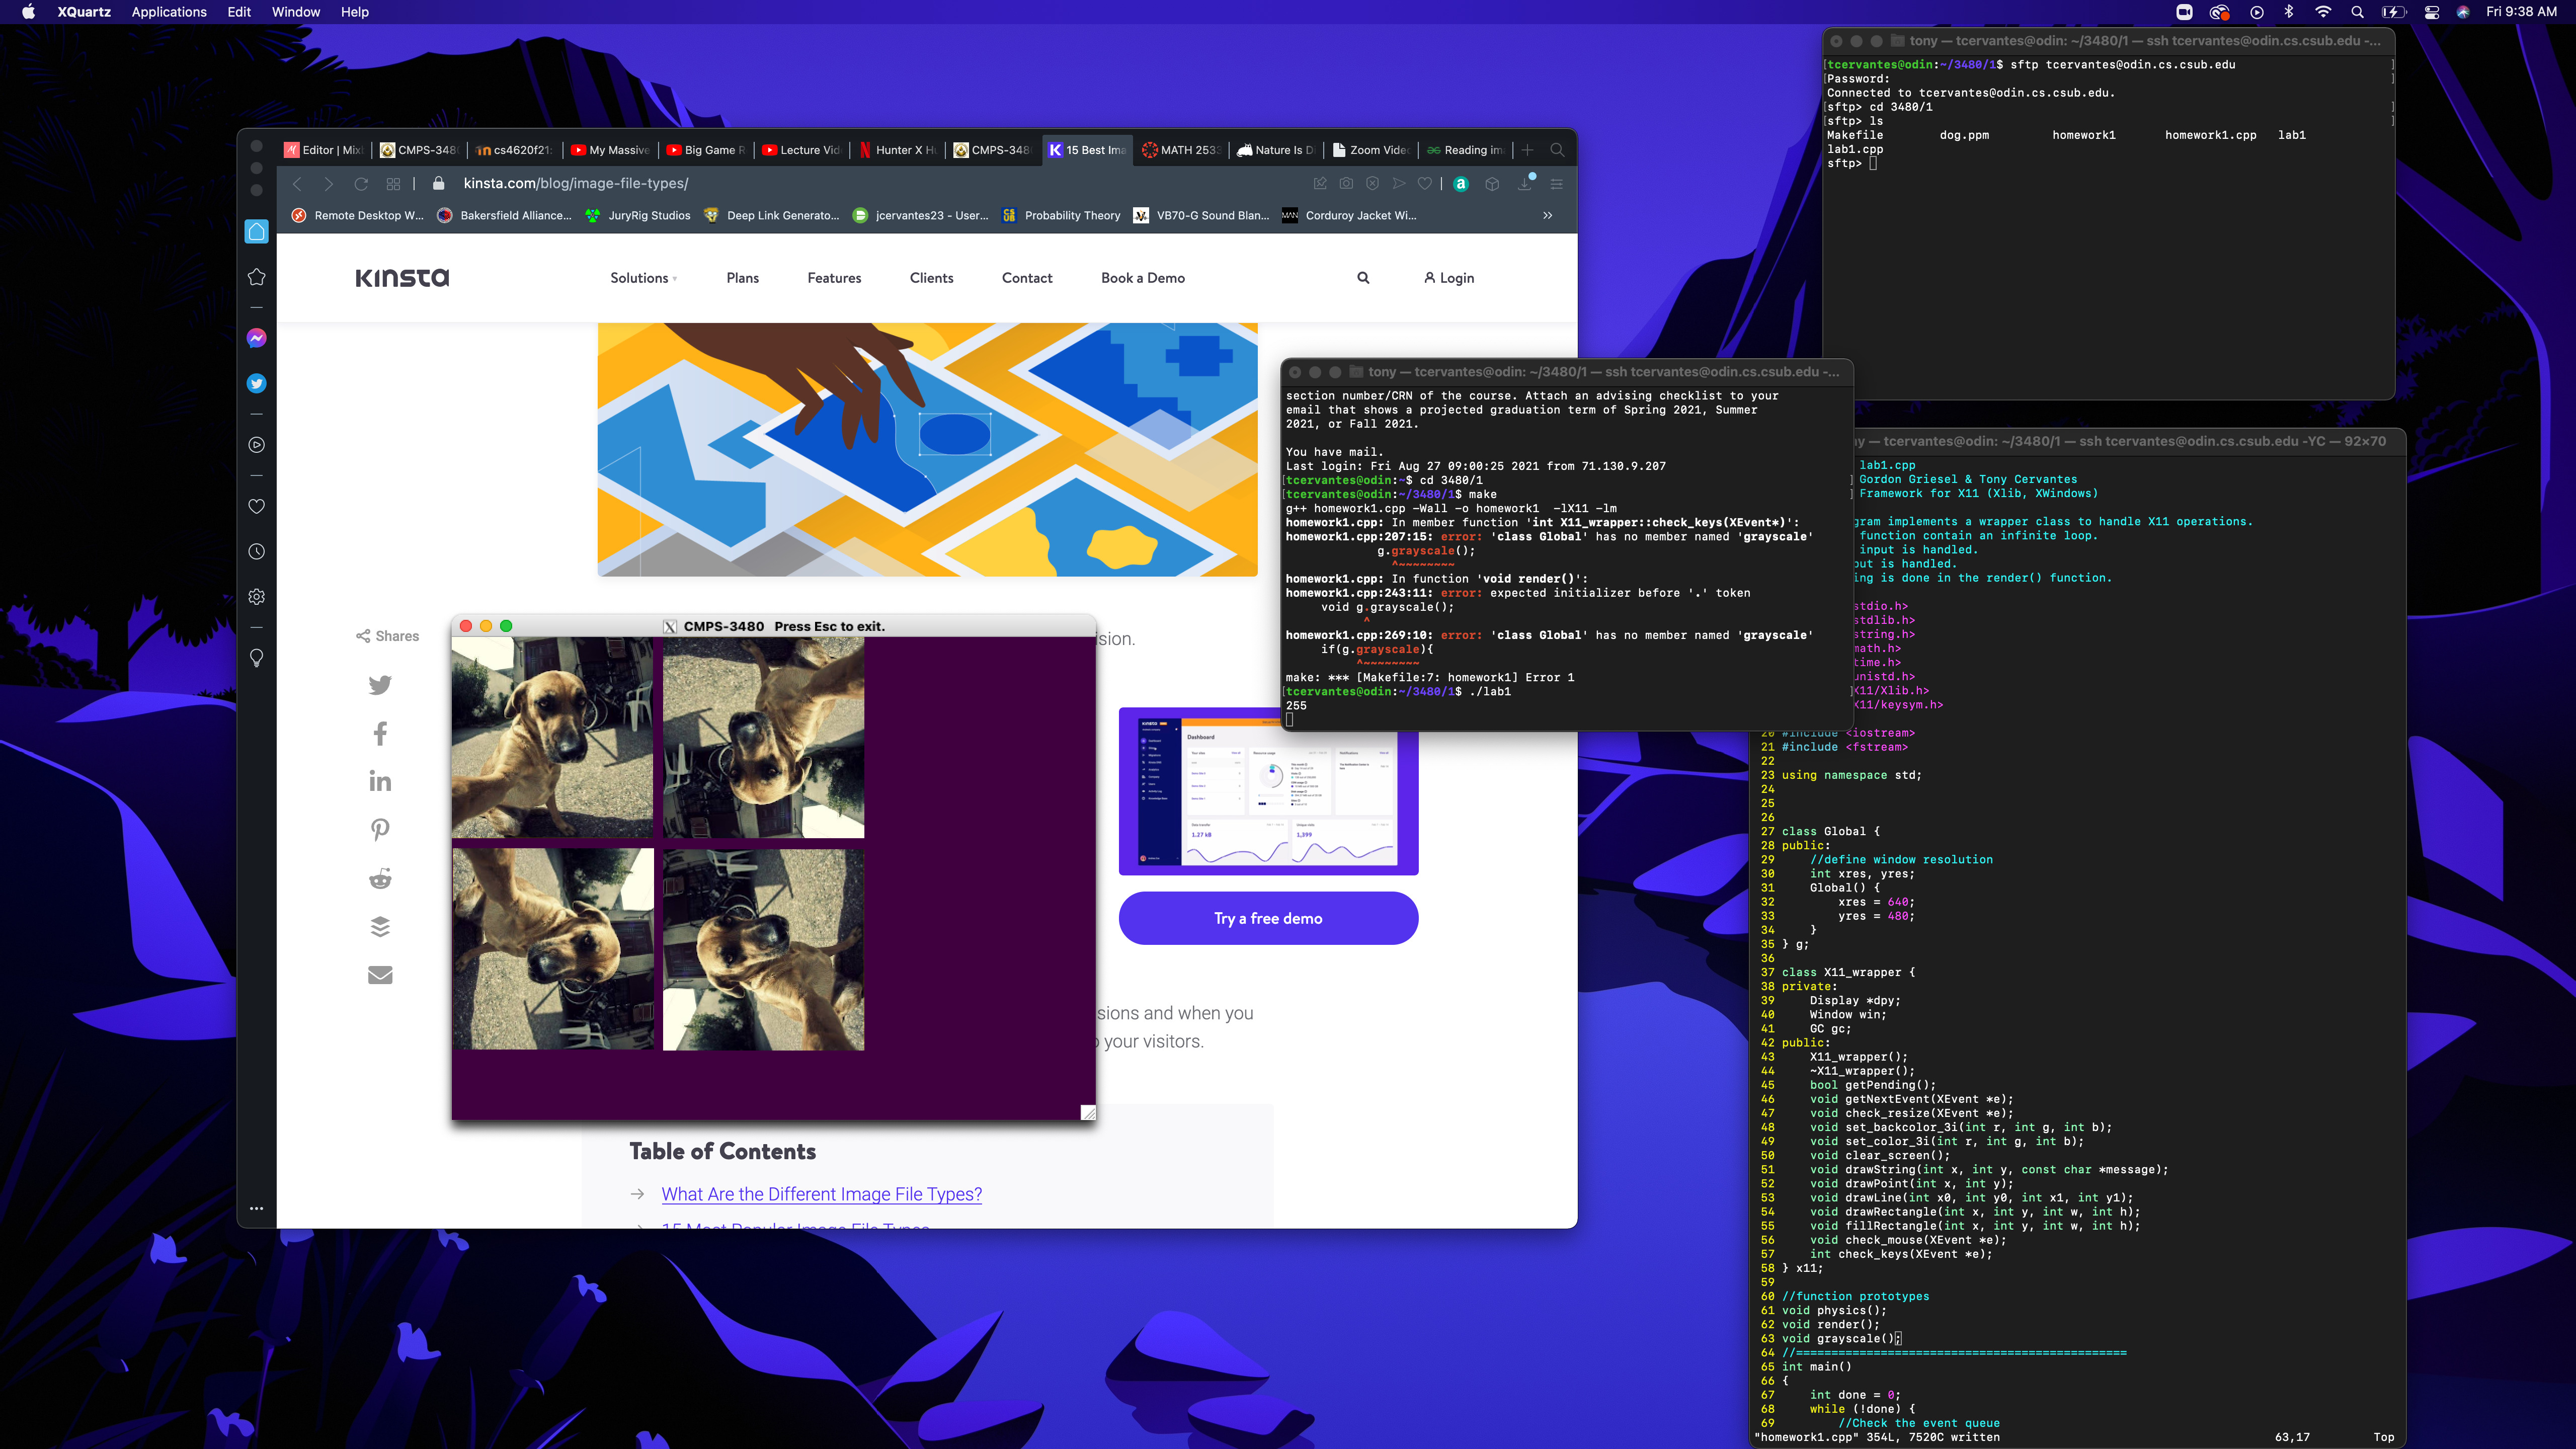This screenshot has width=2576, height=1449.
Task: Open Spotlight search in the menu bar
Action: pos(2357,12)
